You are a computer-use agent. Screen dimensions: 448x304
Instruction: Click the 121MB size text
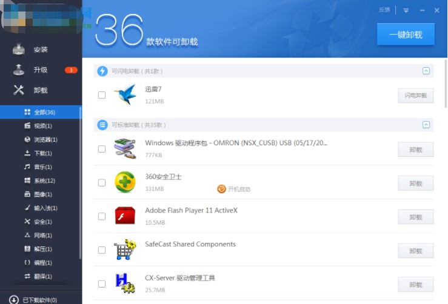155,101
